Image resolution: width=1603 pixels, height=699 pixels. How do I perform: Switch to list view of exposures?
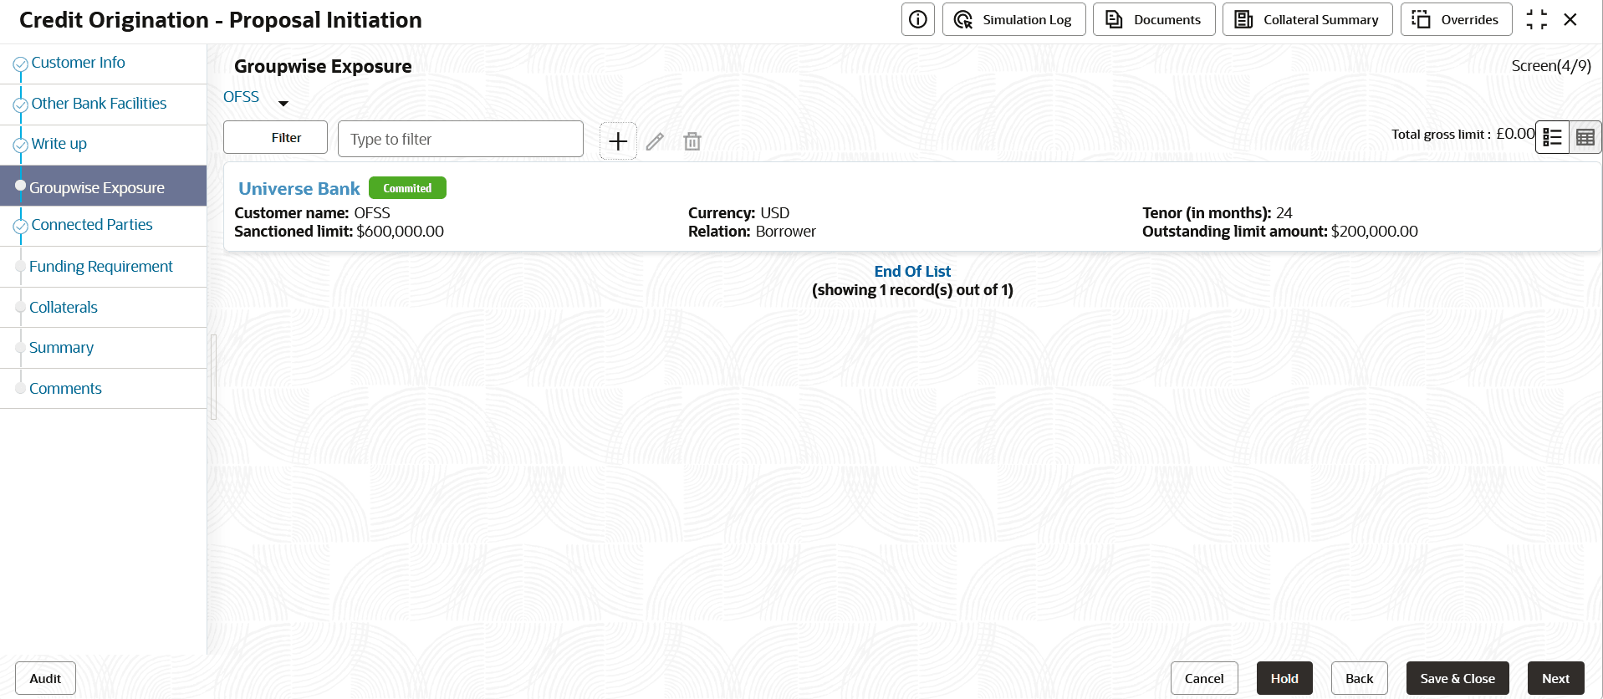1553,136
